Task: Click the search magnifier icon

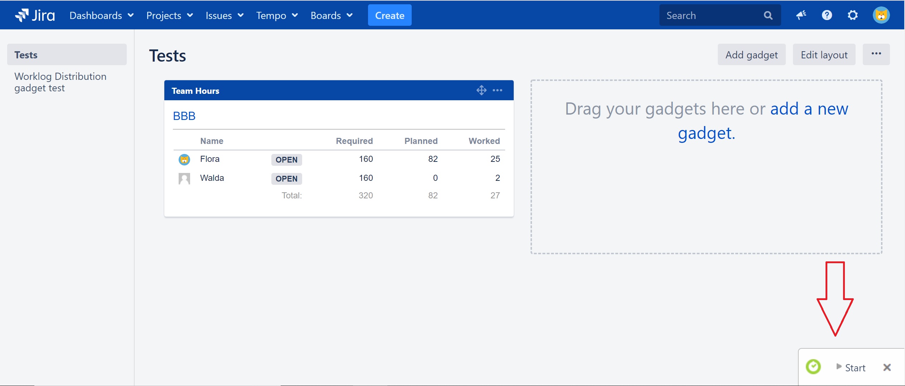Action: (768, 15)
